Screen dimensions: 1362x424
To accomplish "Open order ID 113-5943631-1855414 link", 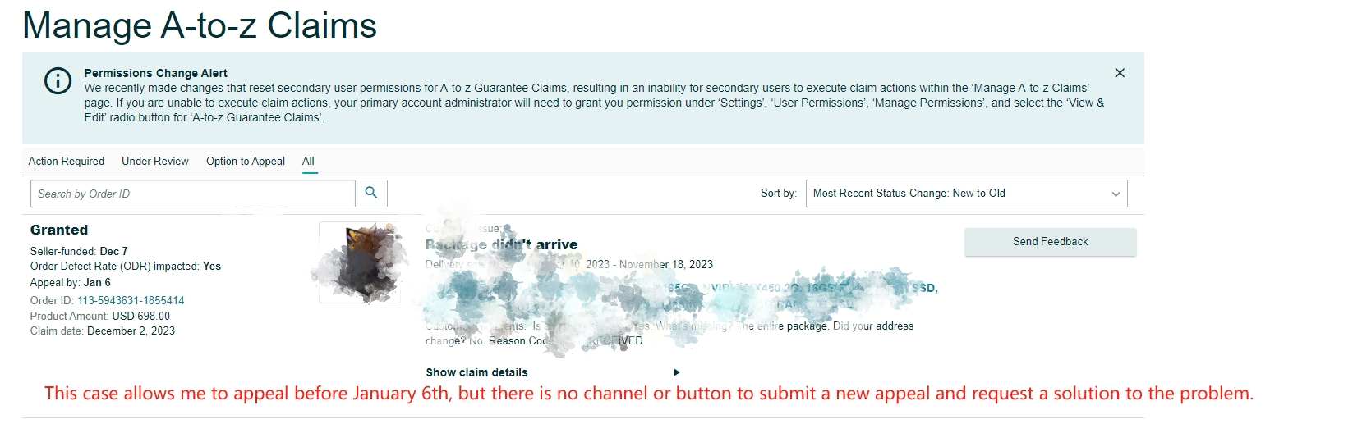I will click(x=131, y=301).
